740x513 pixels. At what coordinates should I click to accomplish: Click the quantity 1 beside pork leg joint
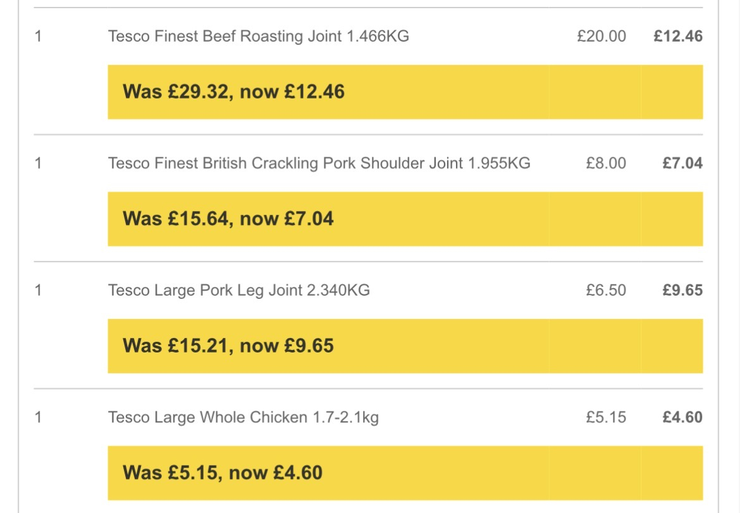pos(39,290)
